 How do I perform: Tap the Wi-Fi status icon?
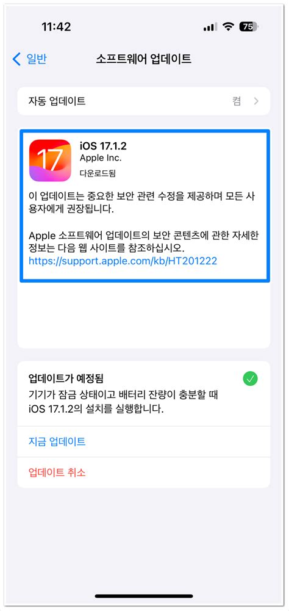(227, 27)
